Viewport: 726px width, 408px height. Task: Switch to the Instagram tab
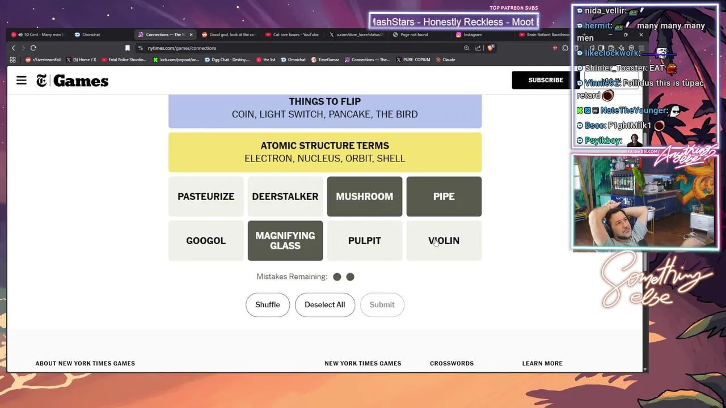[483, 35]
